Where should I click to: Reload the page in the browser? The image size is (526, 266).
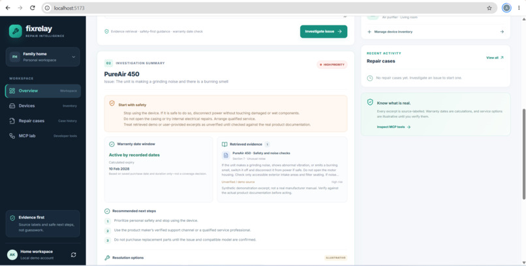click(x=33, y=8)
